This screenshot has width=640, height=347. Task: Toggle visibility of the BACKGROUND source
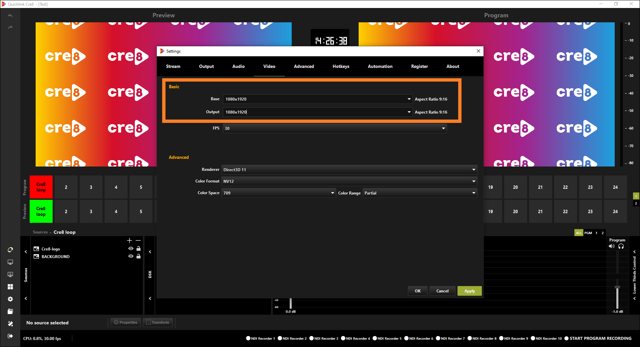[x=131, y=256]
